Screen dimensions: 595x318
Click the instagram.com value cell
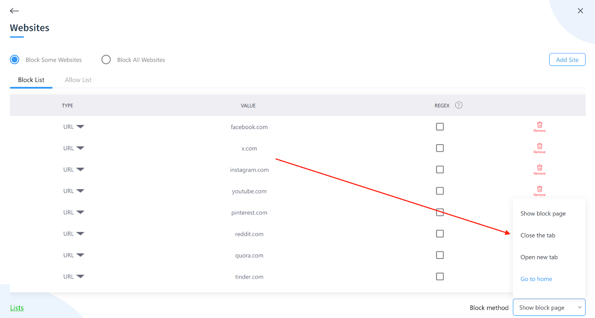(x=249, y=170)
